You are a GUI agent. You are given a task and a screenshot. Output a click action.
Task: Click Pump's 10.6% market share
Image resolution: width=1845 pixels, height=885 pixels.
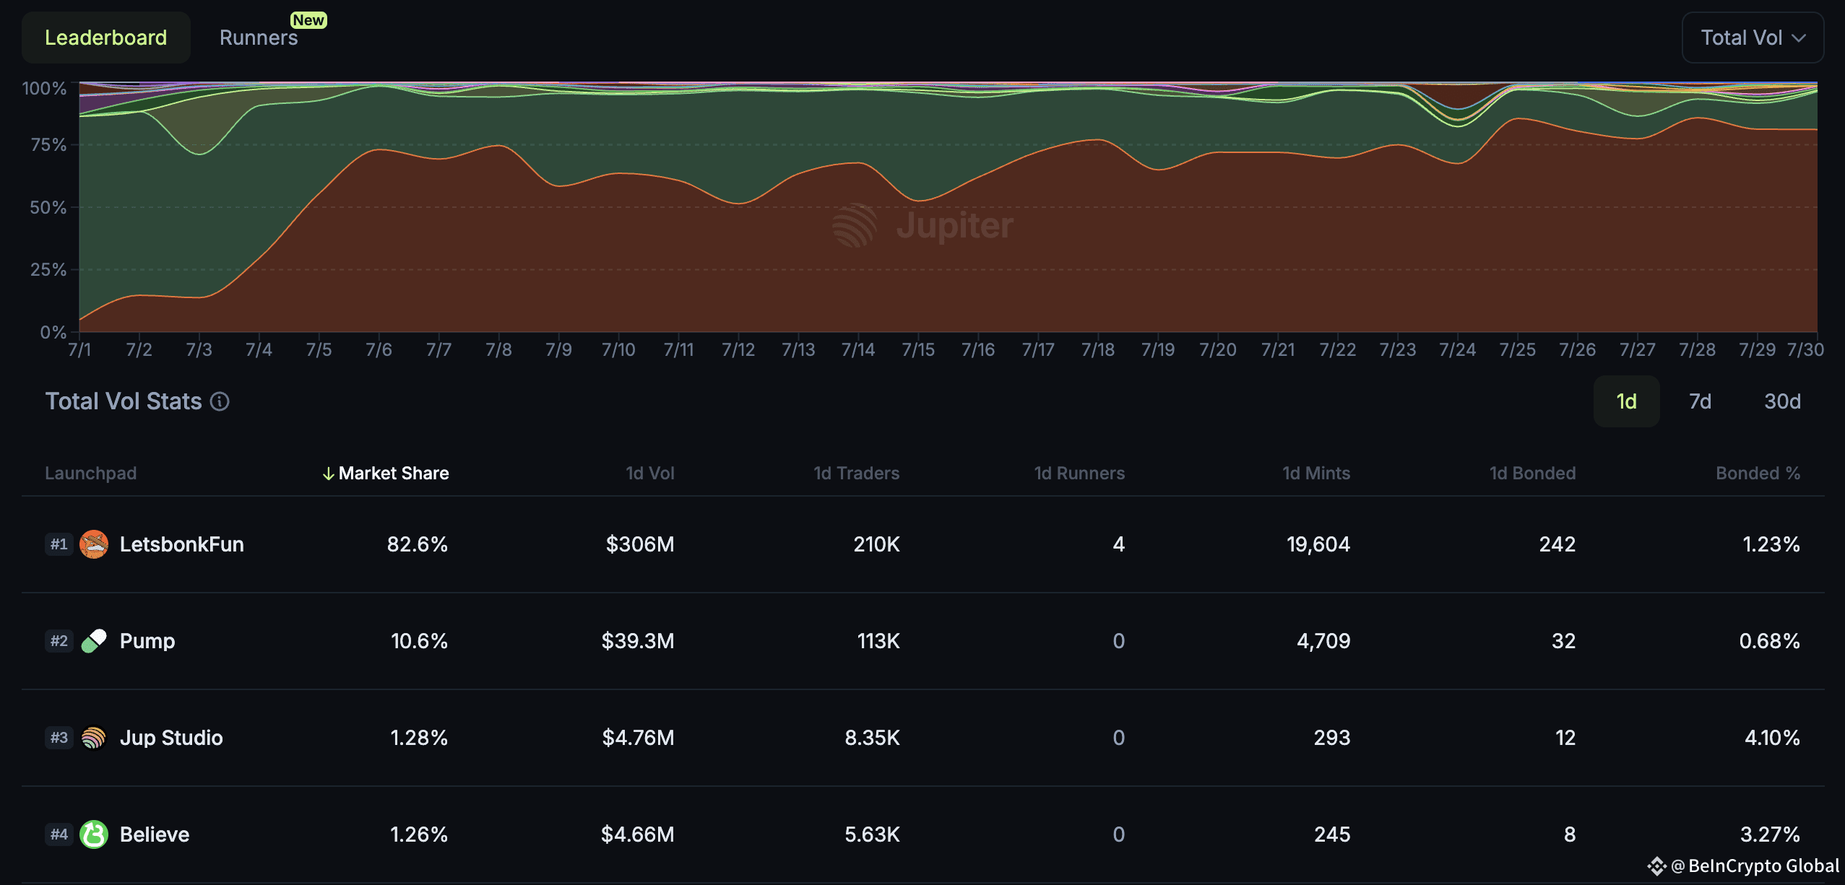tap(420, 641)
